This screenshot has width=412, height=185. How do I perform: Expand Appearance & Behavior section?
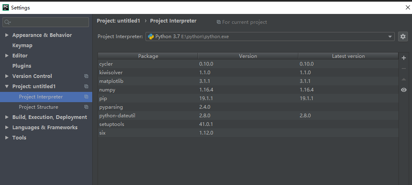tap(7, 35)
